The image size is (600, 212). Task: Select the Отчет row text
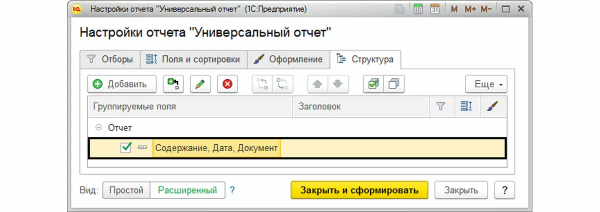click(x=120, y=128)
